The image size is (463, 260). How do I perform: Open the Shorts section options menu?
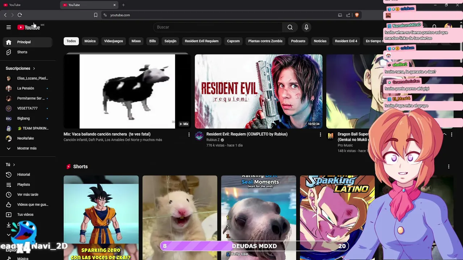[449, 166]
